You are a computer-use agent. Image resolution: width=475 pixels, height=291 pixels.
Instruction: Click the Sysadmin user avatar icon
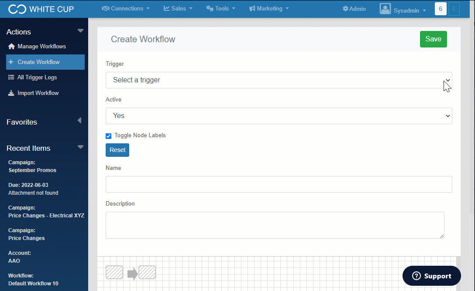point(385,9)
